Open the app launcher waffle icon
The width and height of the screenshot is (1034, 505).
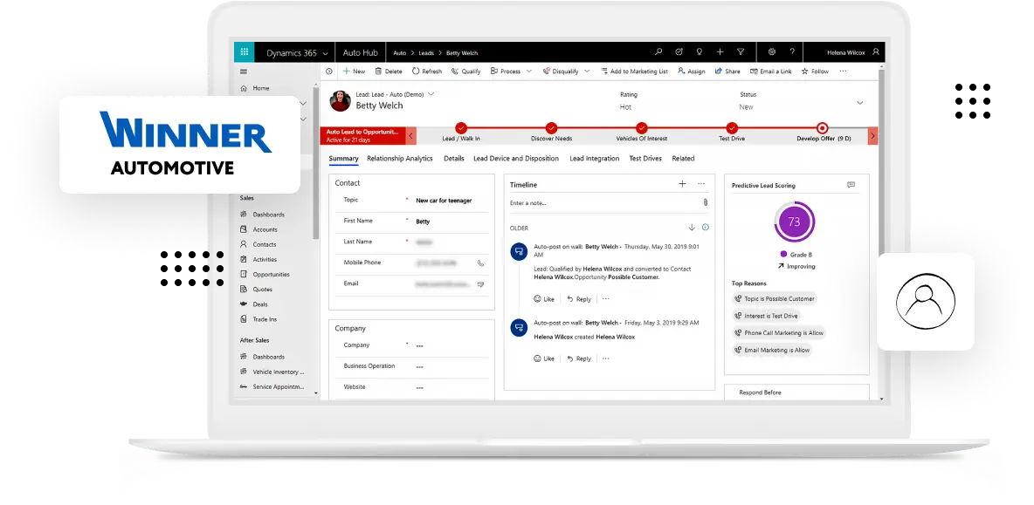click(x=244, y=52)
